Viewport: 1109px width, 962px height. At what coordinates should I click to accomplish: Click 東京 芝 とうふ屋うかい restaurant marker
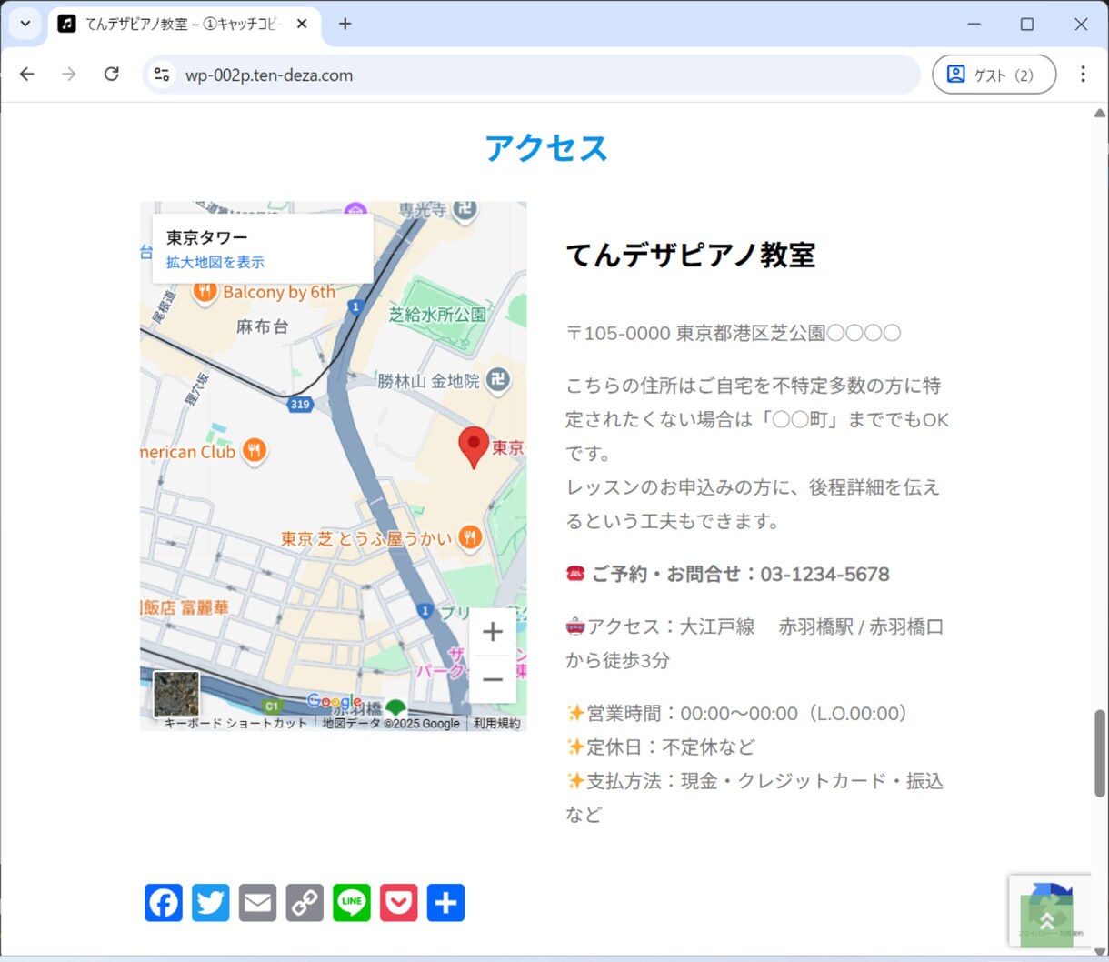pos(469,537)
